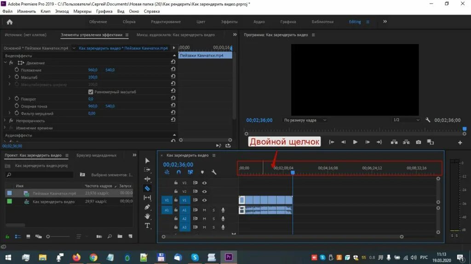The image size is (471, 264).
Task: Toggle Snap in the timeline
Action: tap(179, 172)
